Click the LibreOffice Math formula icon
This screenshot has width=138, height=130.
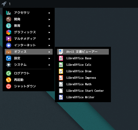[x=61, y=84]
